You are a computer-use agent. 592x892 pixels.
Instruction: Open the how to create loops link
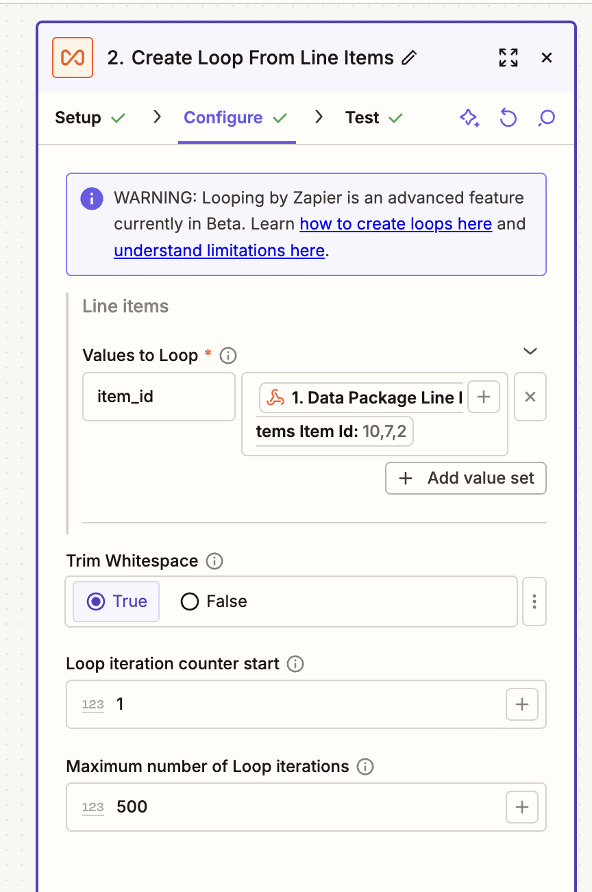396,224
